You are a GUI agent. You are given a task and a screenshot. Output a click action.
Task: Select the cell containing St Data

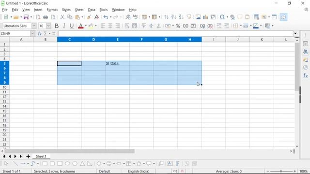[117, 63]
